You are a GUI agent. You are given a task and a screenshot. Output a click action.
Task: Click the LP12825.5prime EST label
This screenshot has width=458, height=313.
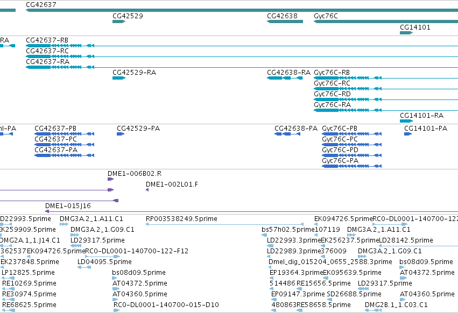(x=29, y=273)
